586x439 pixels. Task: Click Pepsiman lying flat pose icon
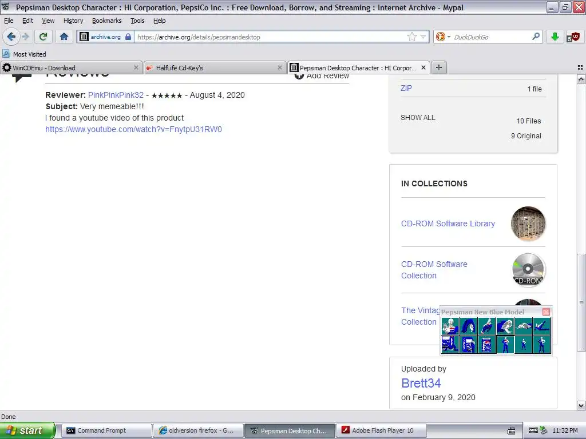coord(523,326)
